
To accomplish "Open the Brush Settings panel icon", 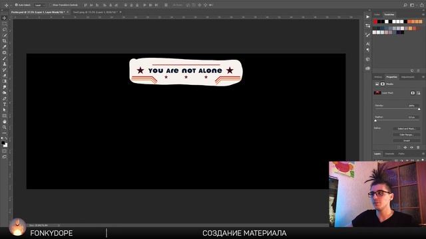I will 367,35.
